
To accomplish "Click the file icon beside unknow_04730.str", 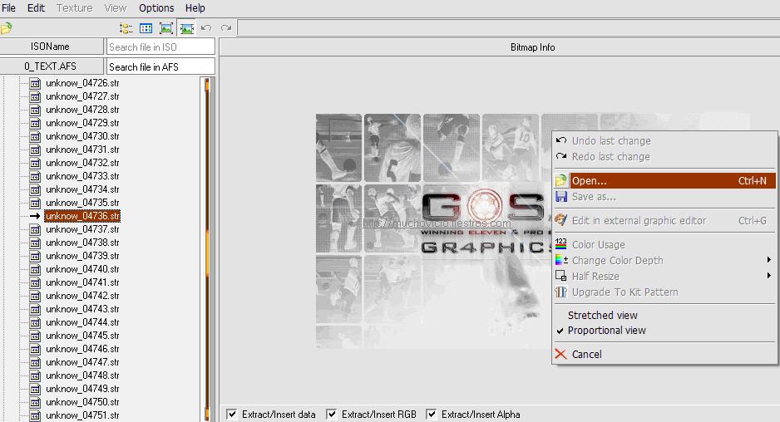I will coord(35,136).
